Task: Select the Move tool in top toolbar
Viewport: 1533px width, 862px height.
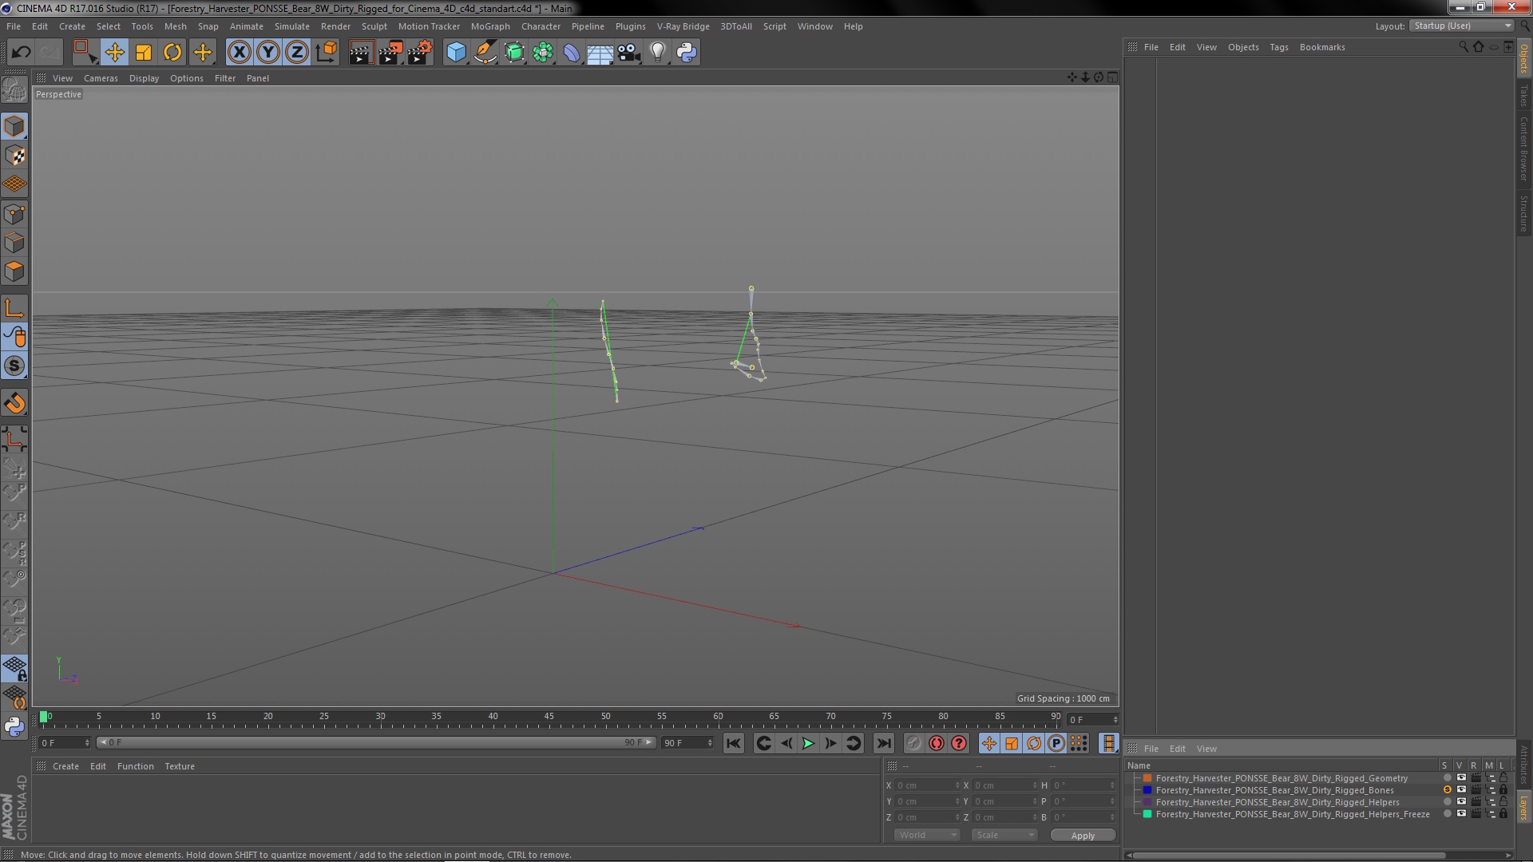Action: tap(114, 53)
